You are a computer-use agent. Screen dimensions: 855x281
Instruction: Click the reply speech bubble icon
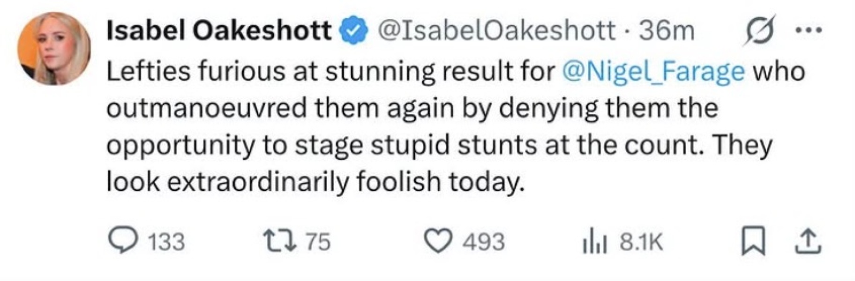click(x=123, y=241)
